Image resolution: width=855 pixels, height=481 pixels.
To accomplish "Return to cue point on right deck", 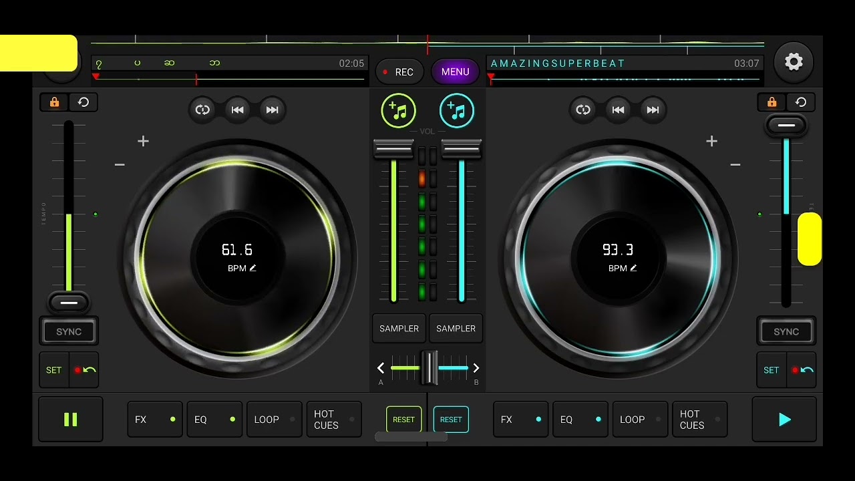I will coord(802,370).
